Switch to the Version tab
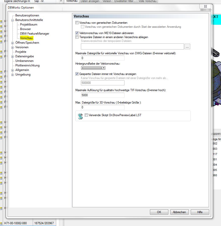 (x=107, y=1)
